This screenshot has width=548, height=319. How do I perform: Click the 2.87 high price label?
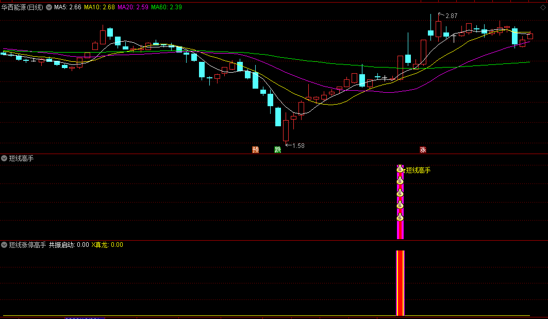pos(451,16)
